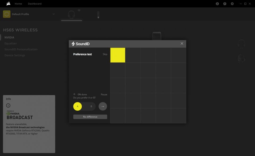This screenshot has width=255, height=156.
Task: Proceed with the next arrow button
Action: [x=103, y=106]
